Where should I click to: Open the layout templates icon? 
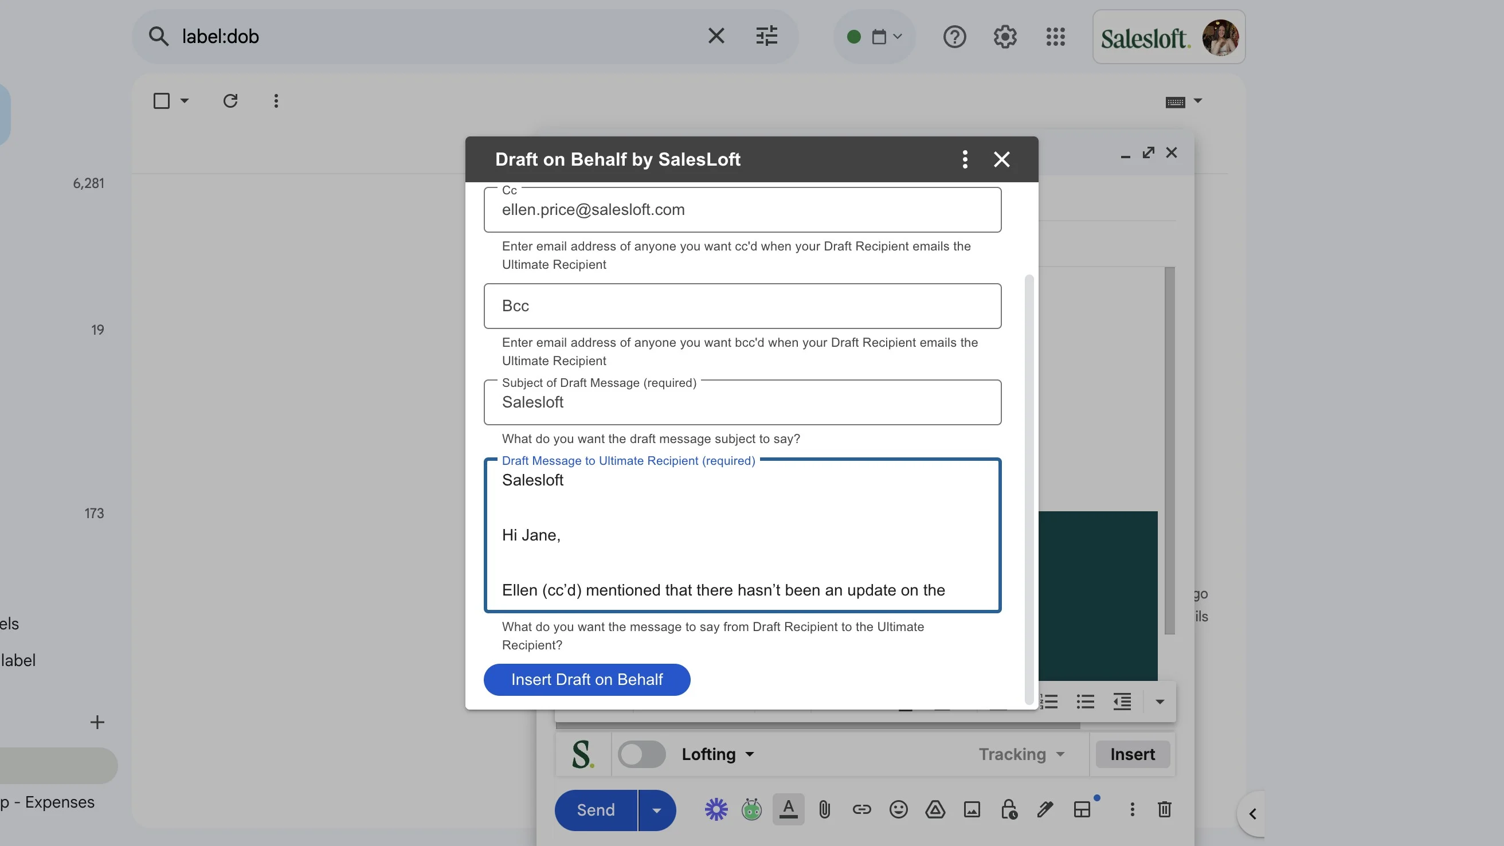[x=1083, y=810]
